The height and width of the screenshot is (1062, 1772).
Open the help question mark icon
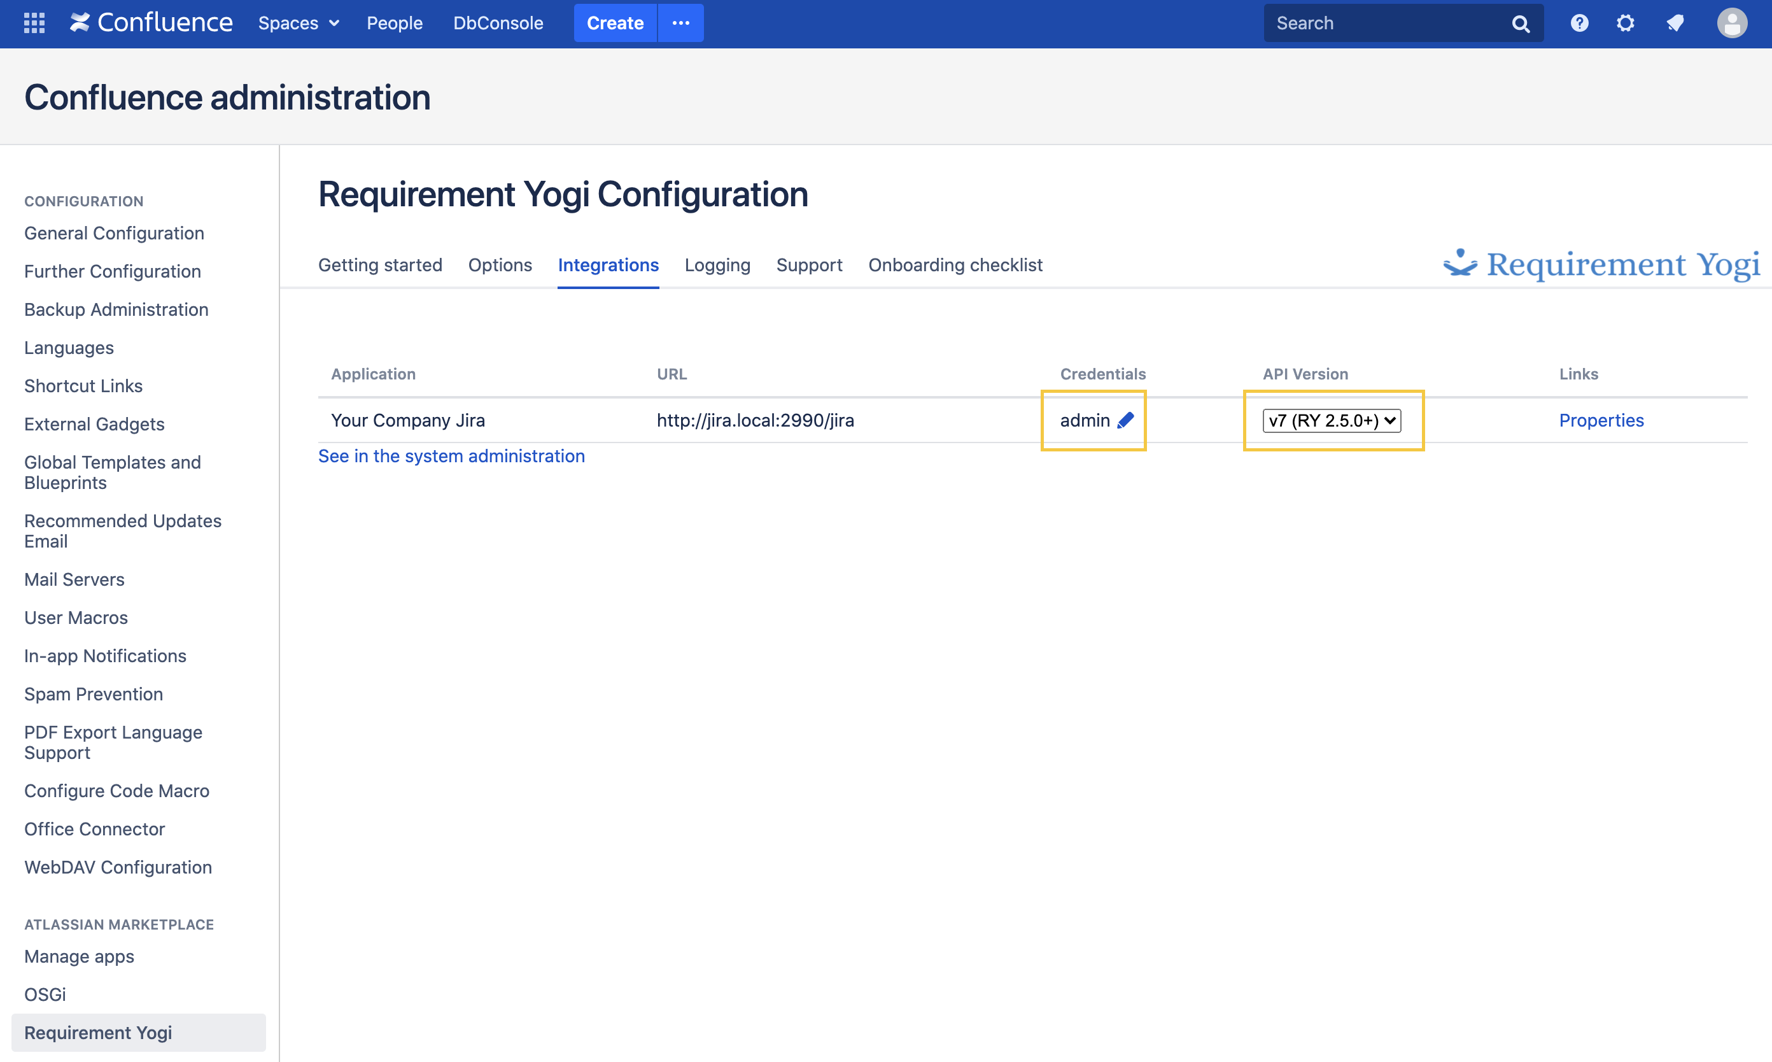1579,23
